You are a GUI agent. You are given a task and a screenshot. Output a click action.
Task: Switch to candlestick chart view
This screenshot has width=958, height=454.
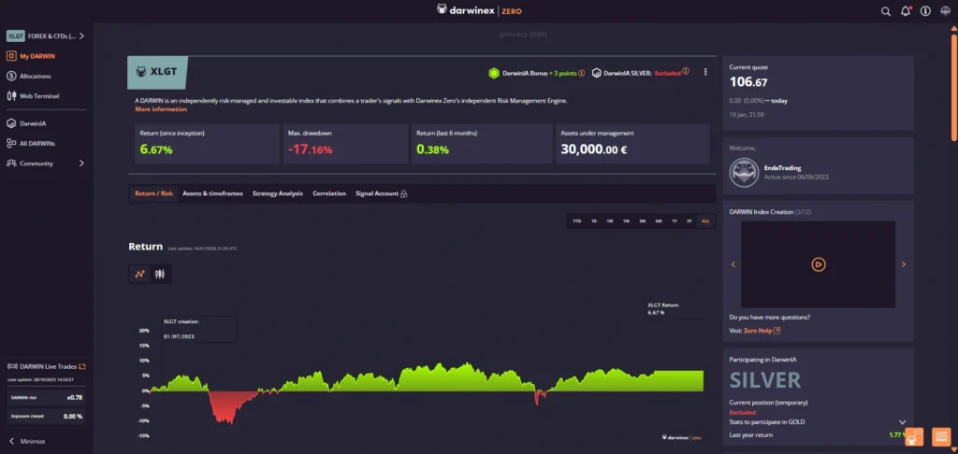click(160, 274)
